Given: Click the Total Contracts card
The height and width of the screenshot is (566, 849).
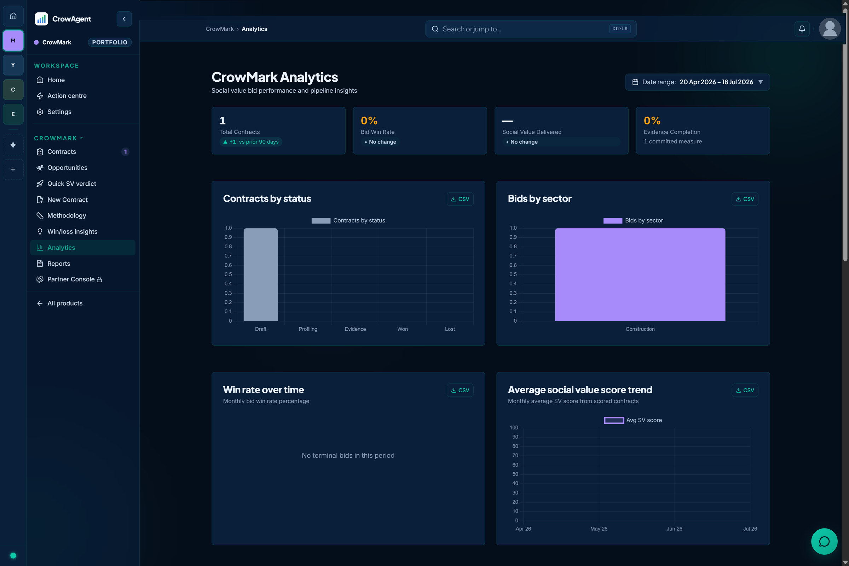Looking at the screenshot, I should [x=278, y=131].
